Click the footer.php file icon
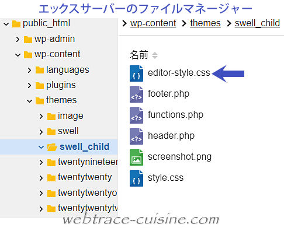The height and width of the screenshot is (228, 284). coord(136,94)
